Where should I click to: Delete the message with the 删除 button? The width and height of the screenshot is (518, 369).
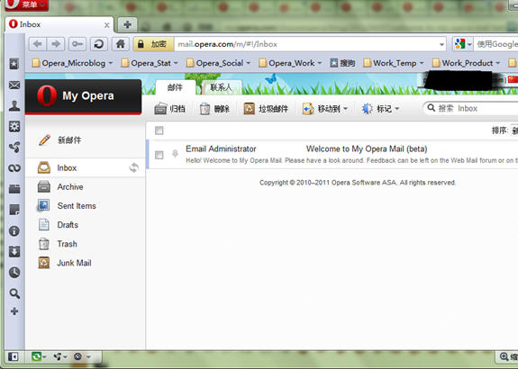tap(214, 109)
